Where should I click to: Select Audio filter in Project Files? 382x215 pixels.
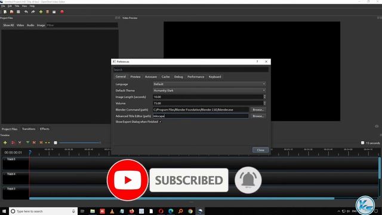click(30, 25)
